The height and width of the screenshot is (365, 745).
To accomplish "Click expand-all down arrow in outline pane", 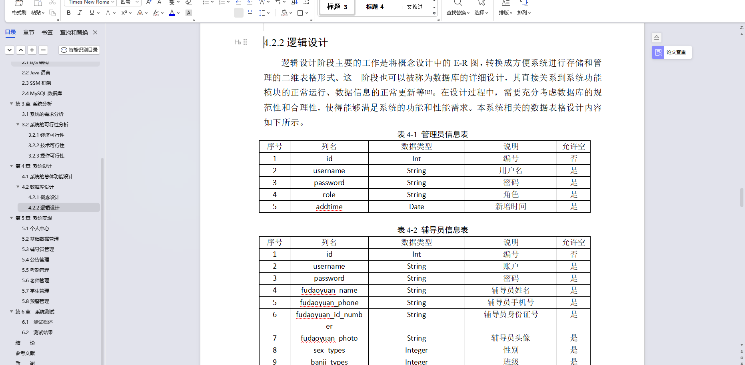I will click(10, 50).
